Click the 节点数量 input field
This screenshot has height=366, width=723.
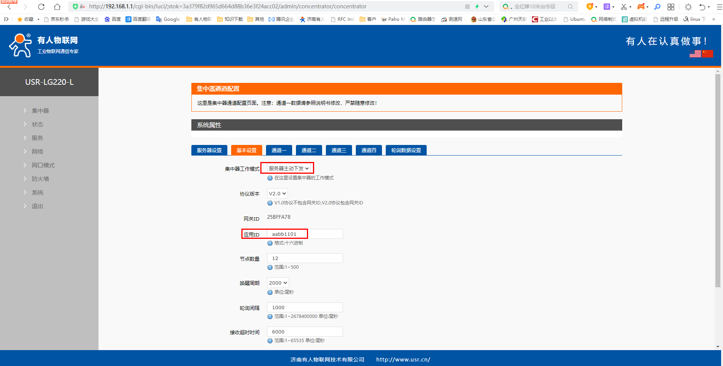coord(305,259)
